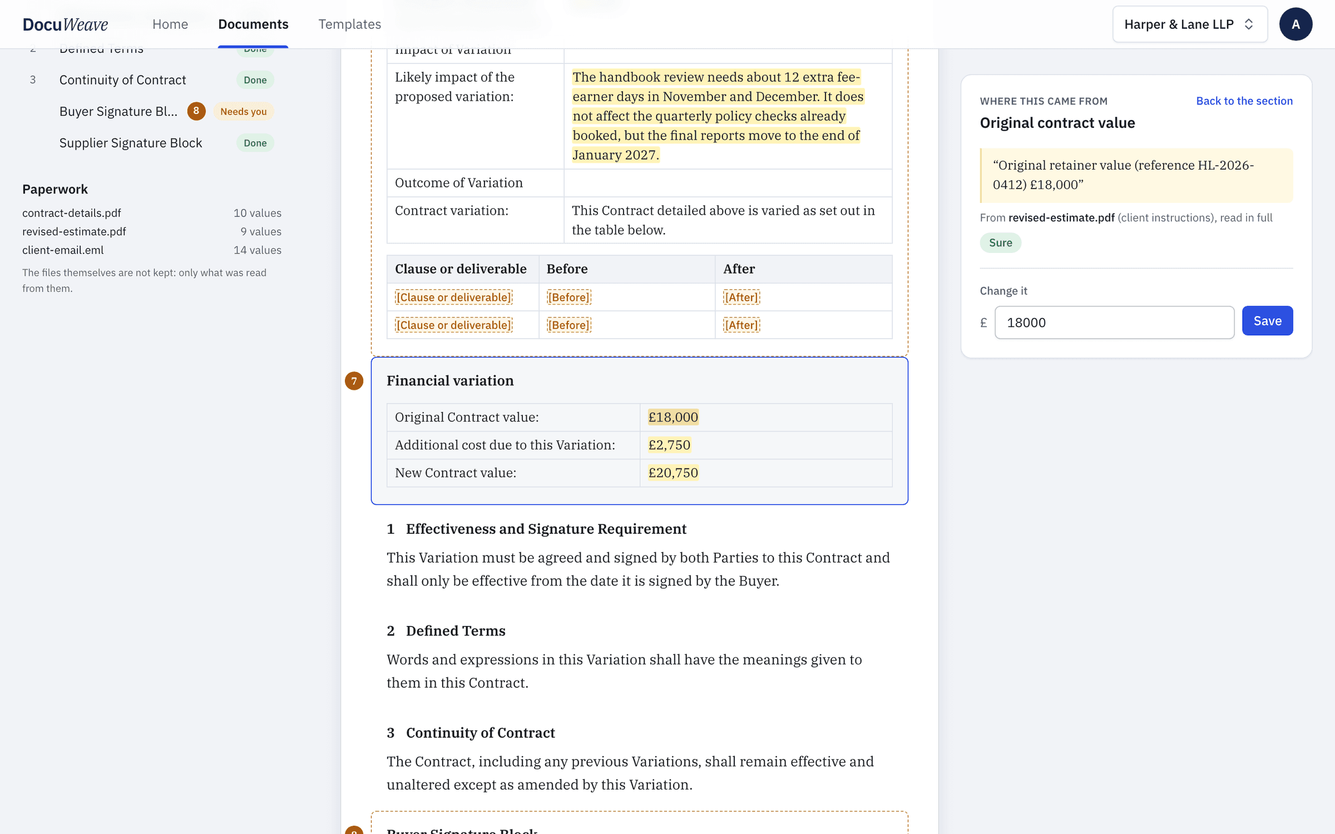Viewport: 1335px width, 834px height.
Task: Click the highlighted handbook review impact text
Action: pos(718,116)
